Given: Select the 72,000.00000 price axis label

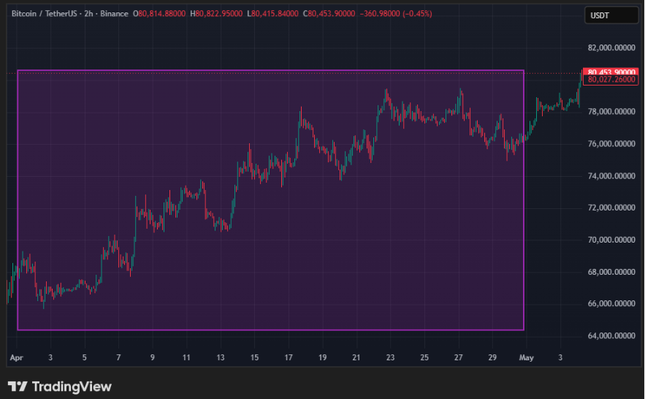Looking at the screenshot, I should (x=611, y=208).
